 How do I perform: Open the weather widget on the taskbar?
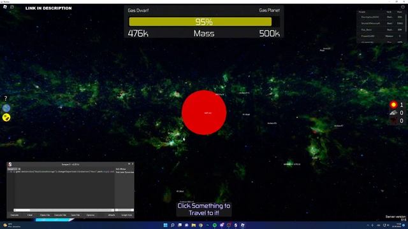coord(11,225)
